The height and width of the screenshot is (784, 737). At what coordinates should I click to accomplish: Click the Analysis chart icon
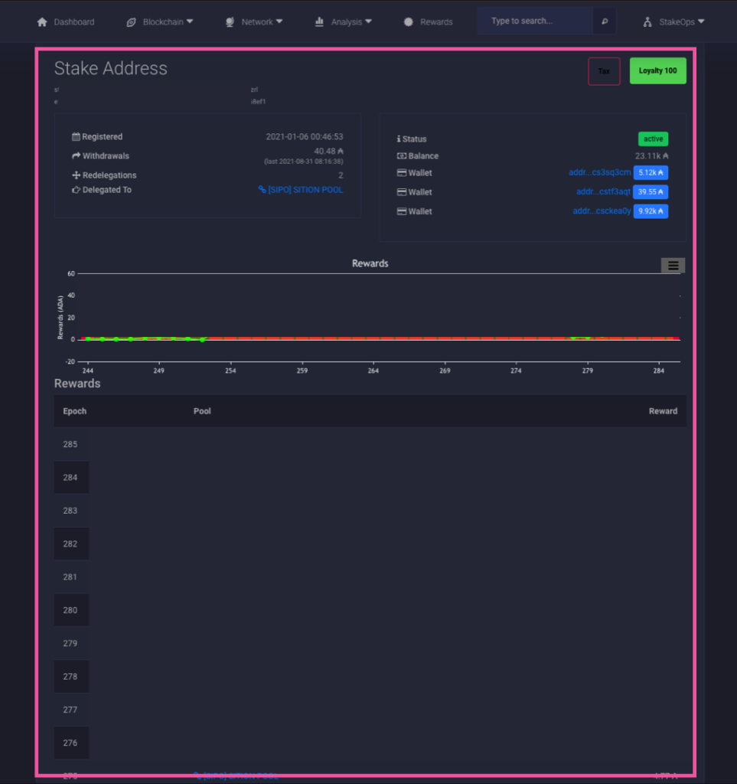pyautogui.click(x=319, y=21)
